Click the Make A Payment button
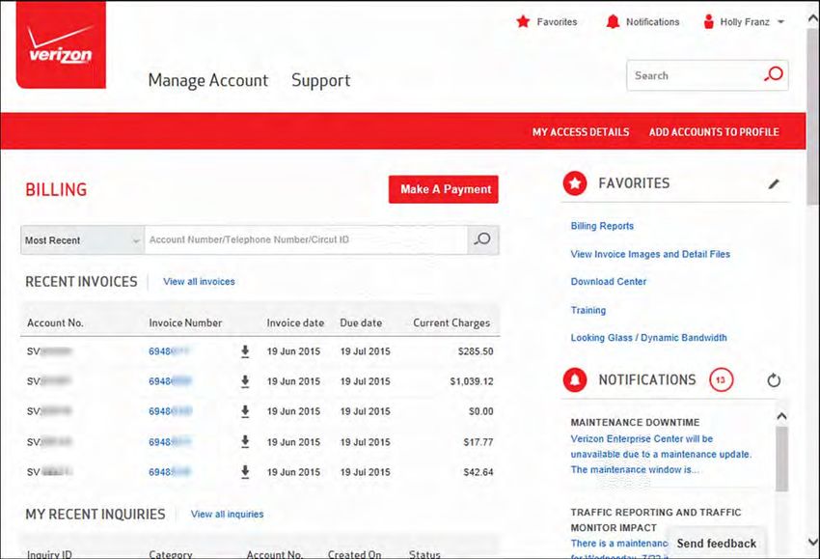The height and width of the screenshot is (559, 820). (x=444, y=189)
